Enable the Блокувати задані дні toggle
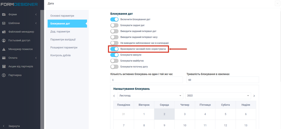This screenshot has height=129, width=281. (x=114, y=25)
